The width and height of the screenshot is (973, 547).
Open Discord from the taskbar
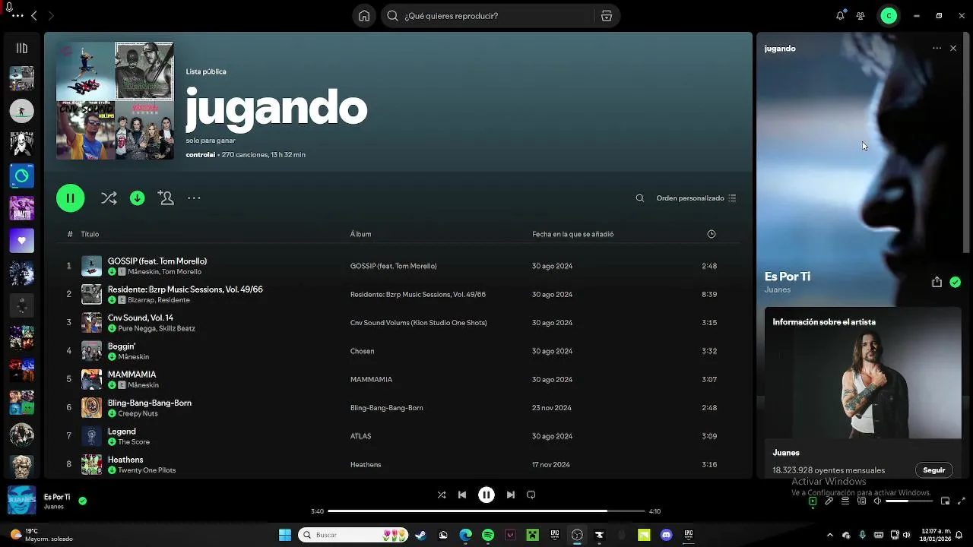click(x=667, y=535)
